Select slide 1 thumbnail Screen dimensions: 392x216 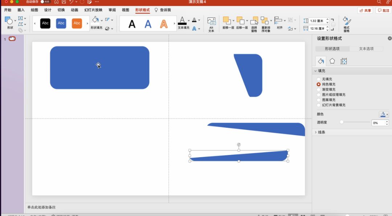12,39
